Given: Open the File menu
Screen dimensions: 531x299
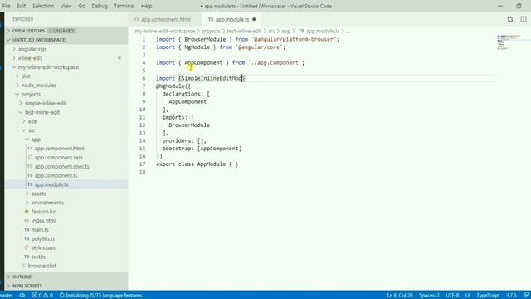Looking at the screenshot, I should coord(6,6).
